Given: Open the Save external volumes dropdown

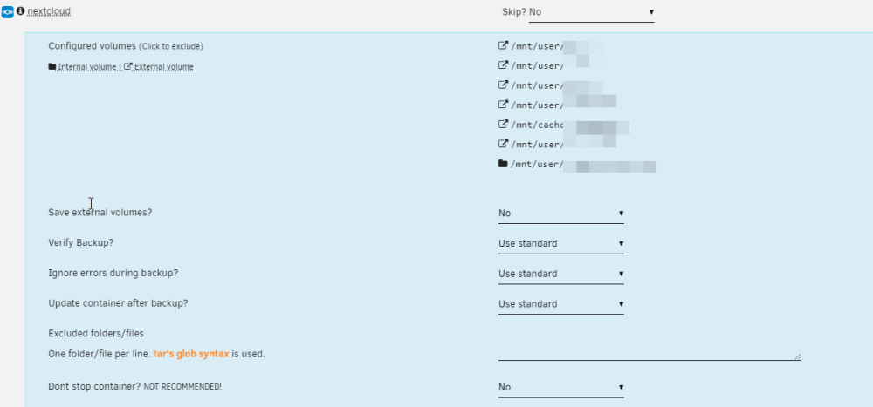Looking at the screenshot, I should coord(561,214).
